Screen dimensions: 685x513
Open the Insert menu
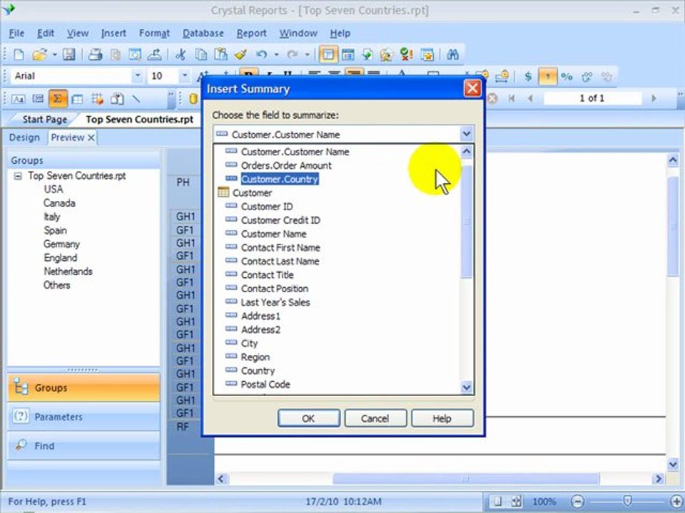[113, 33]
